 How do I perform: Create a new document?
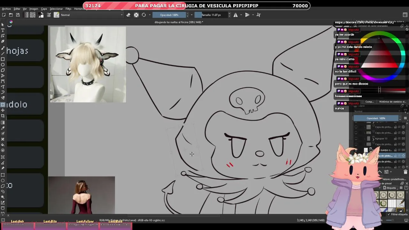(4, 15)
